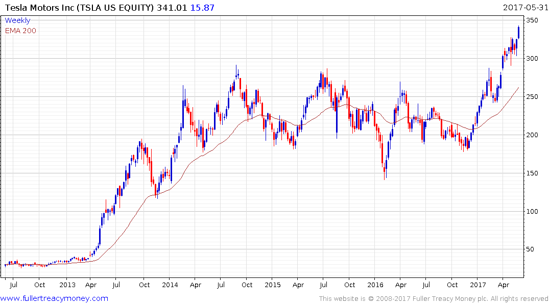
Task: Click the 100 price axis label
Action: point(533,211)
